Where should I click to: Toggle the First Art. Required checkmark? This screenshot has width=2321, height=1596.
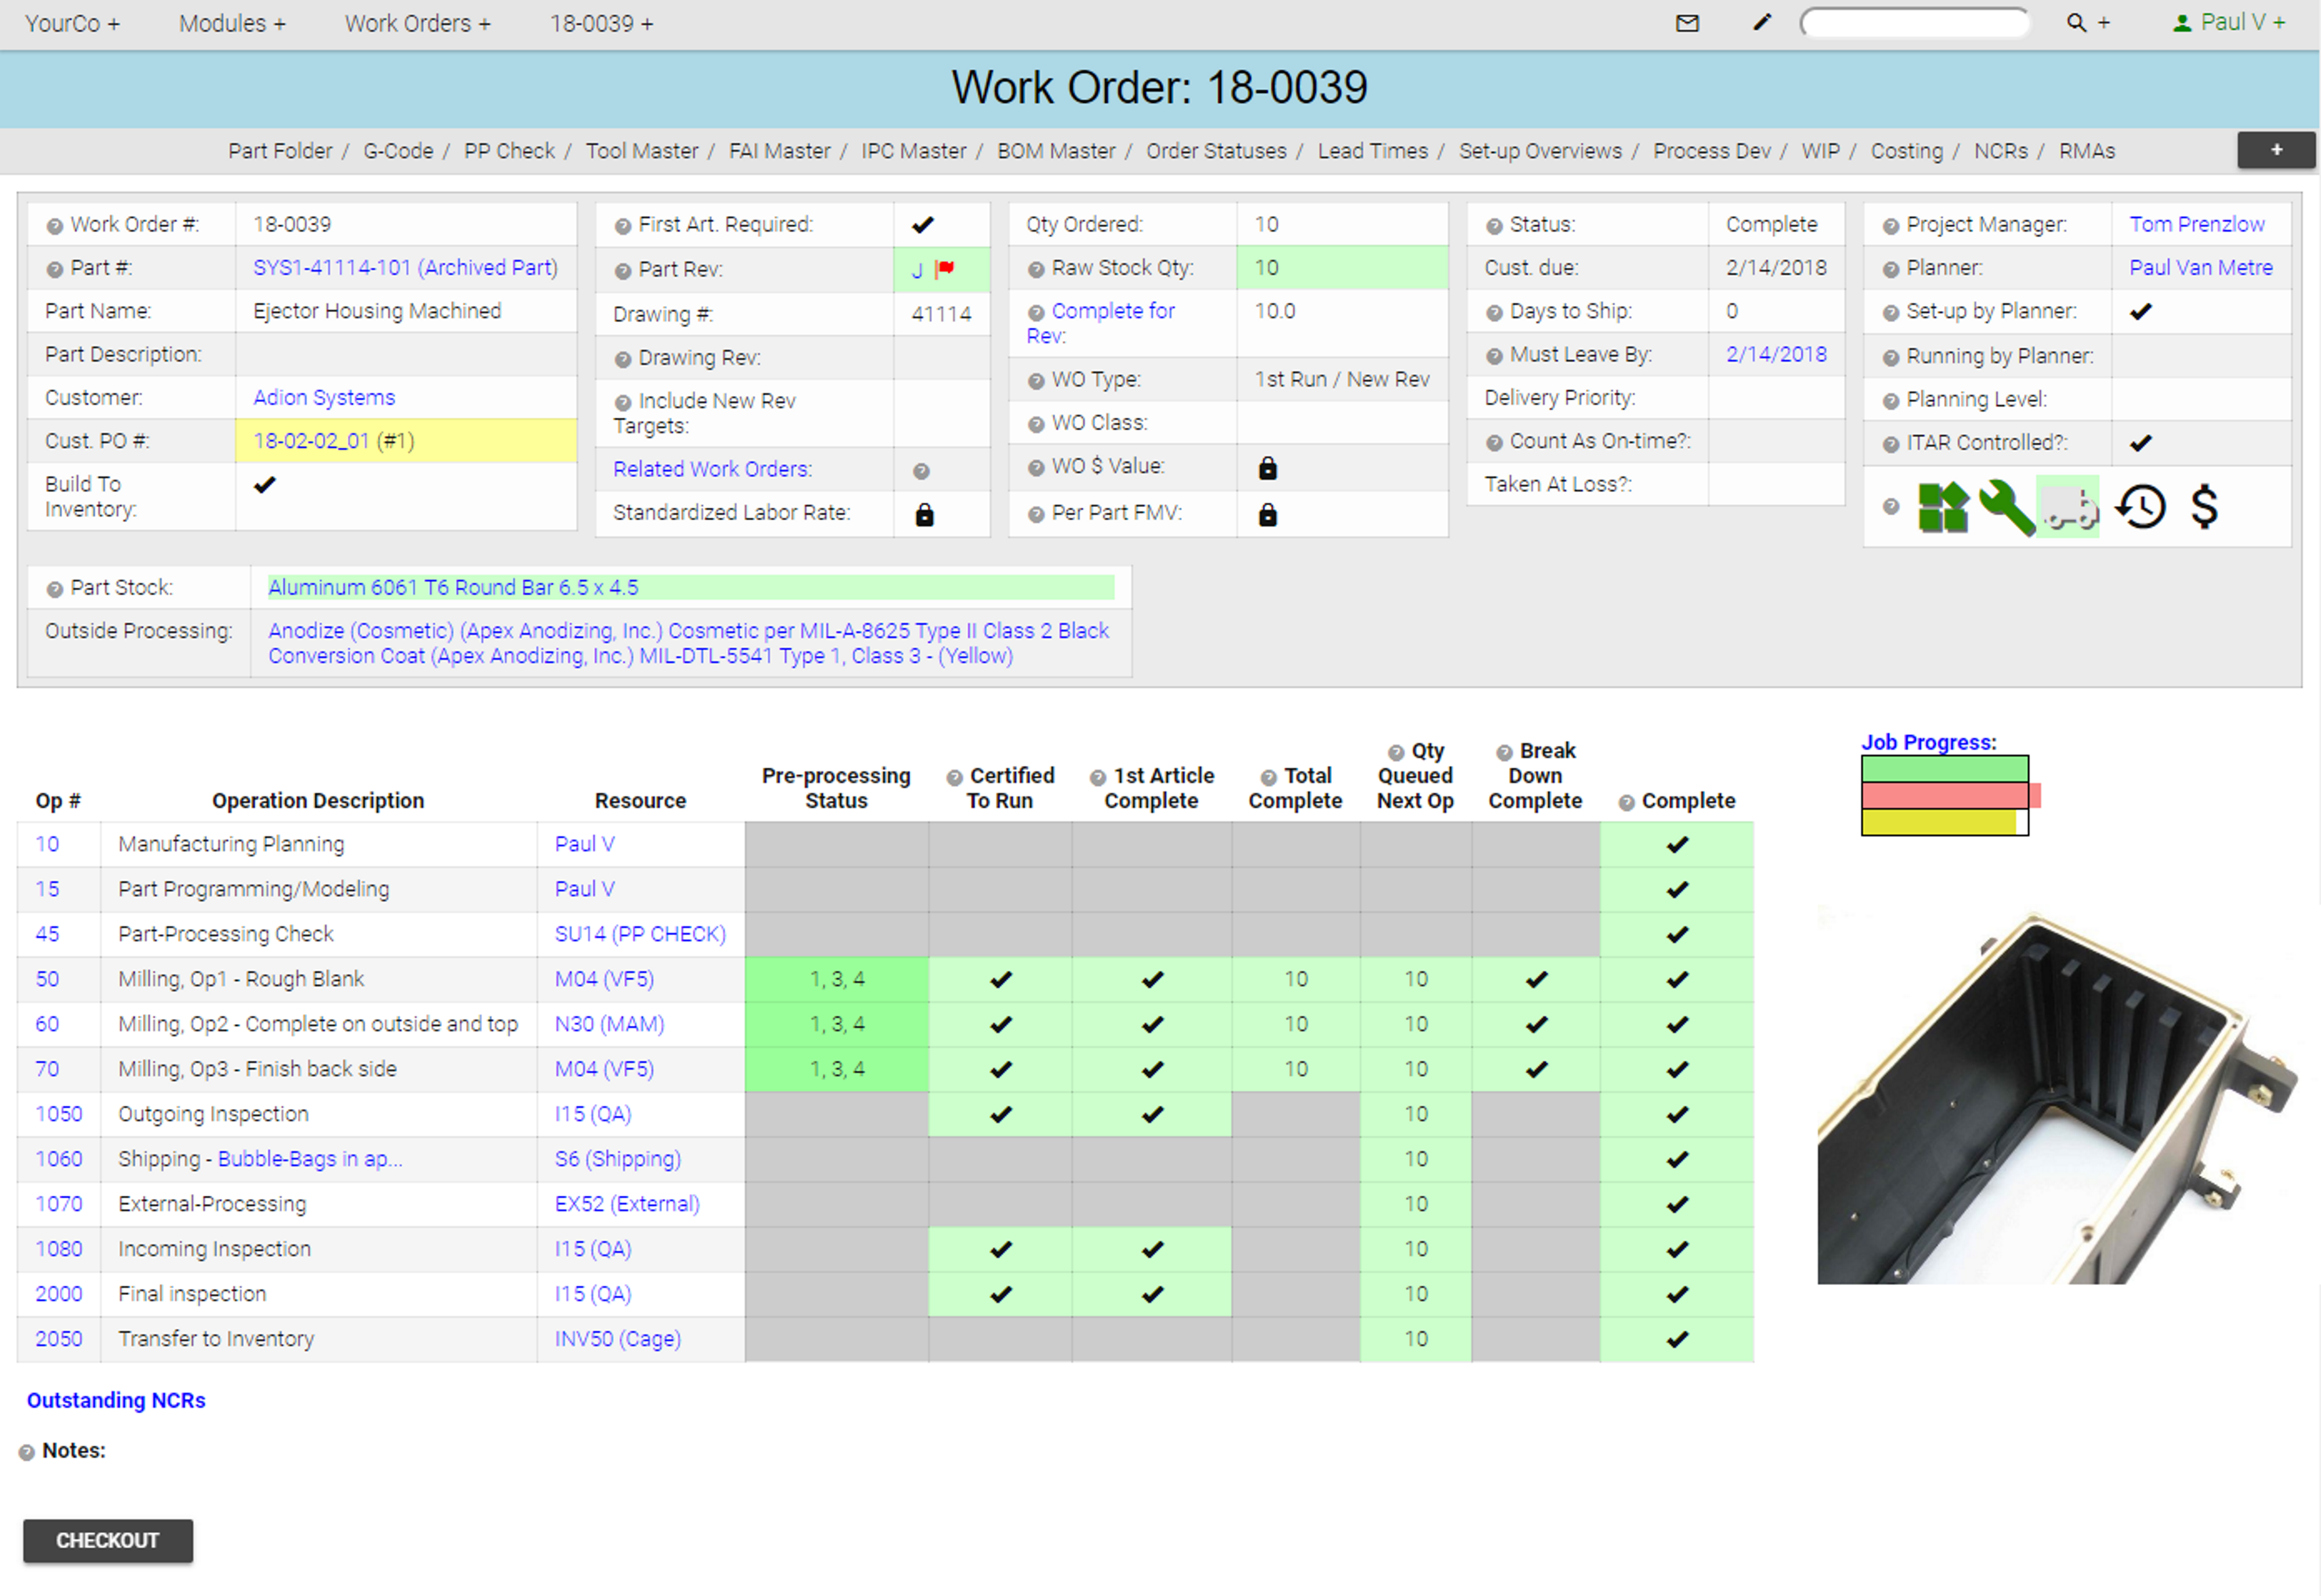pos(922,225)
